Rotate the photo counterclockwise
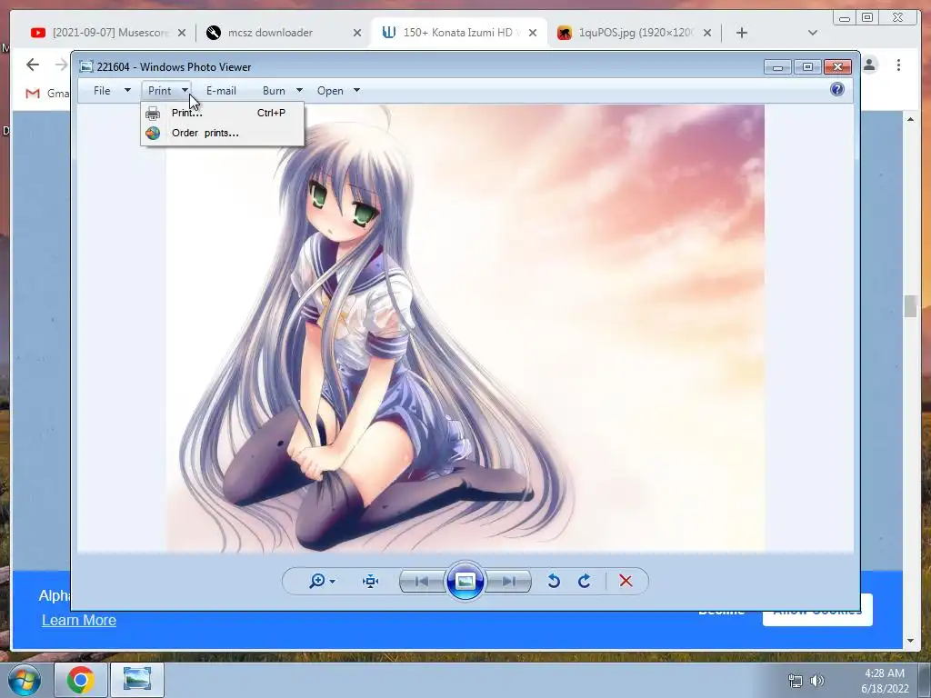This screenshot has height=698, width=931. [554, 581]
